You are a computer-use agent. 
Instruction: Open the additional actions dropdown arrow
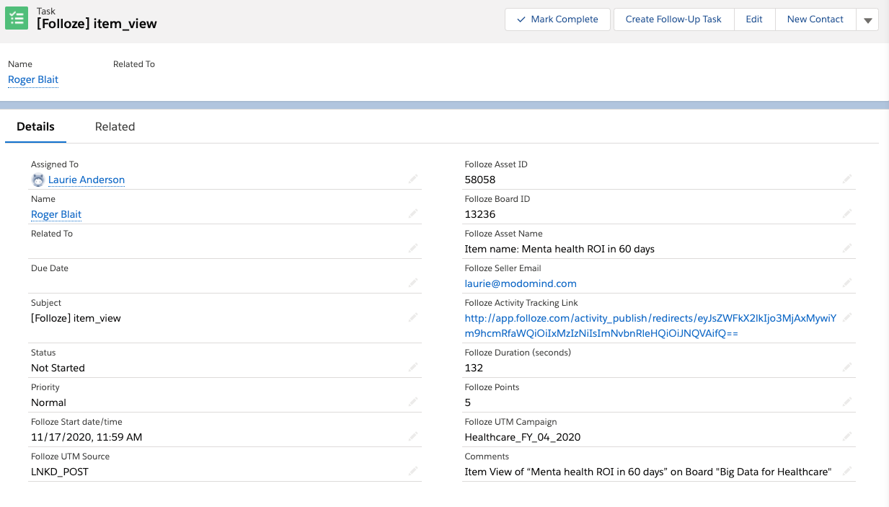[867, 19]
